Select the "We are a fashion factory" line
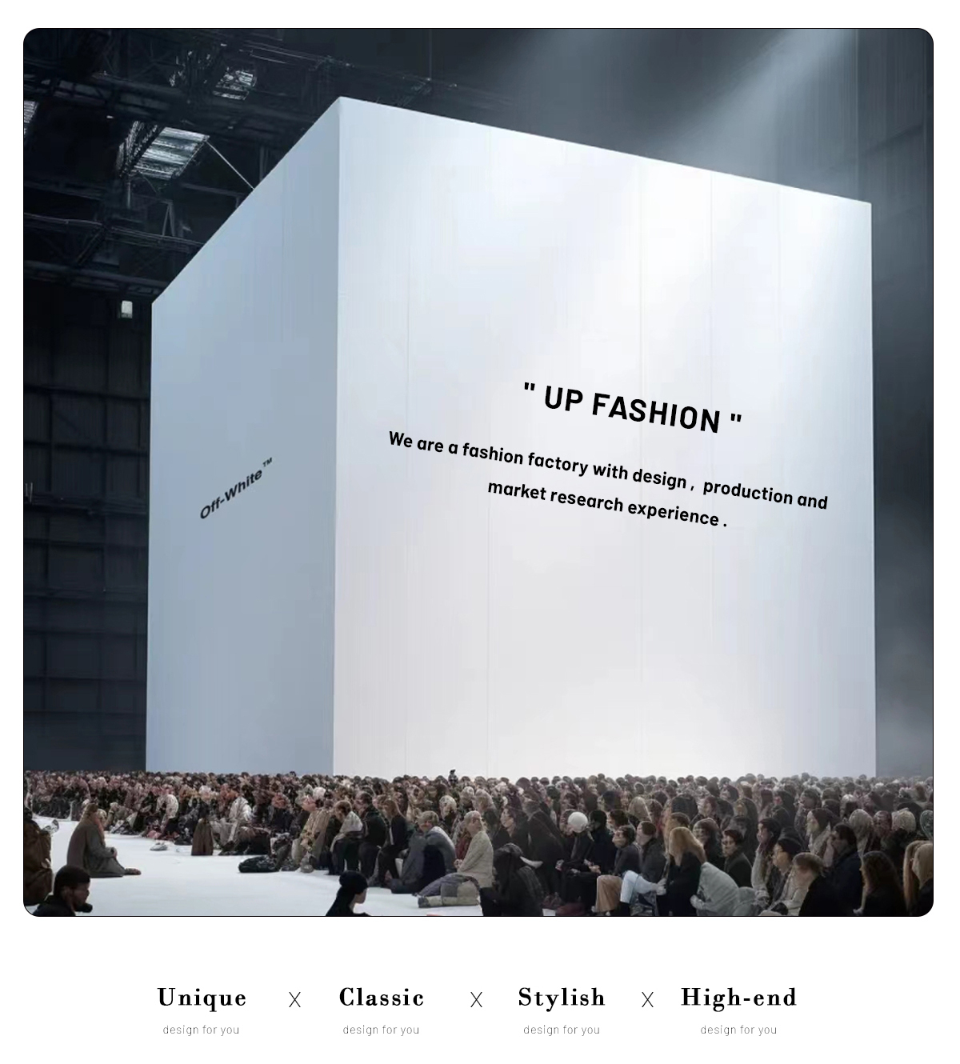 coord(608,470)
